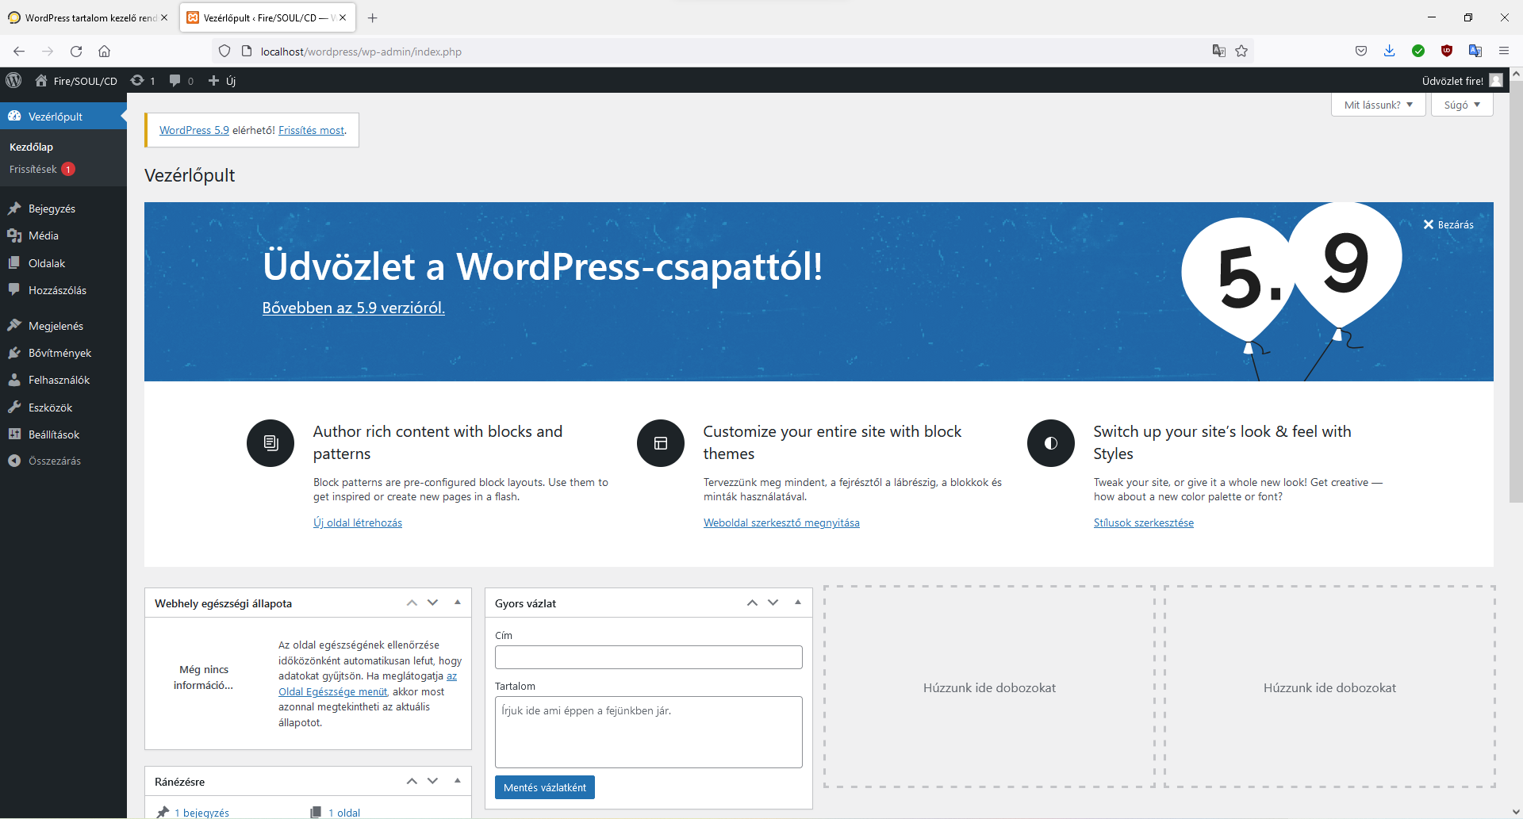
Task: Open the WordPress logo menu in admin bar
Action: [13, 80]
